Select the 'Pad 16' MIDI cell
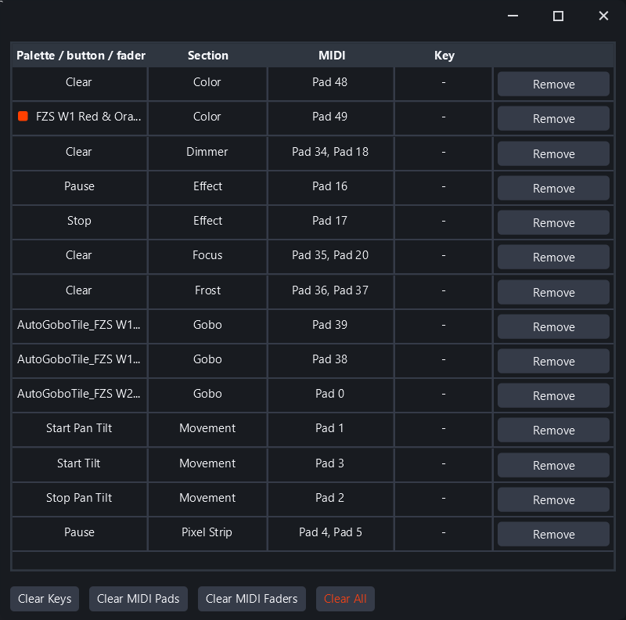Screen dimensions: 626x620 [x=330, y=188]
